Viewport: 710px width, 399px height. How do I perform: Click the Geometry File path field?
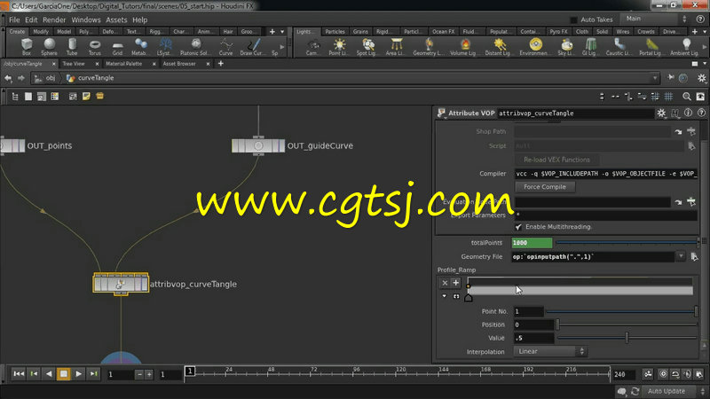click(x=593, y=256)
